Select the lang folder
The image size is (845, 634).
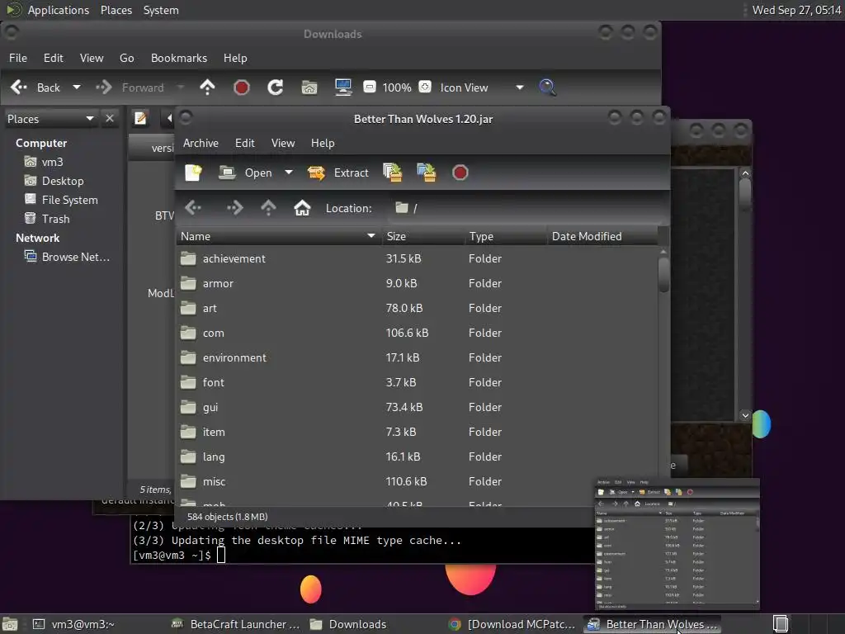pos(417,457)
